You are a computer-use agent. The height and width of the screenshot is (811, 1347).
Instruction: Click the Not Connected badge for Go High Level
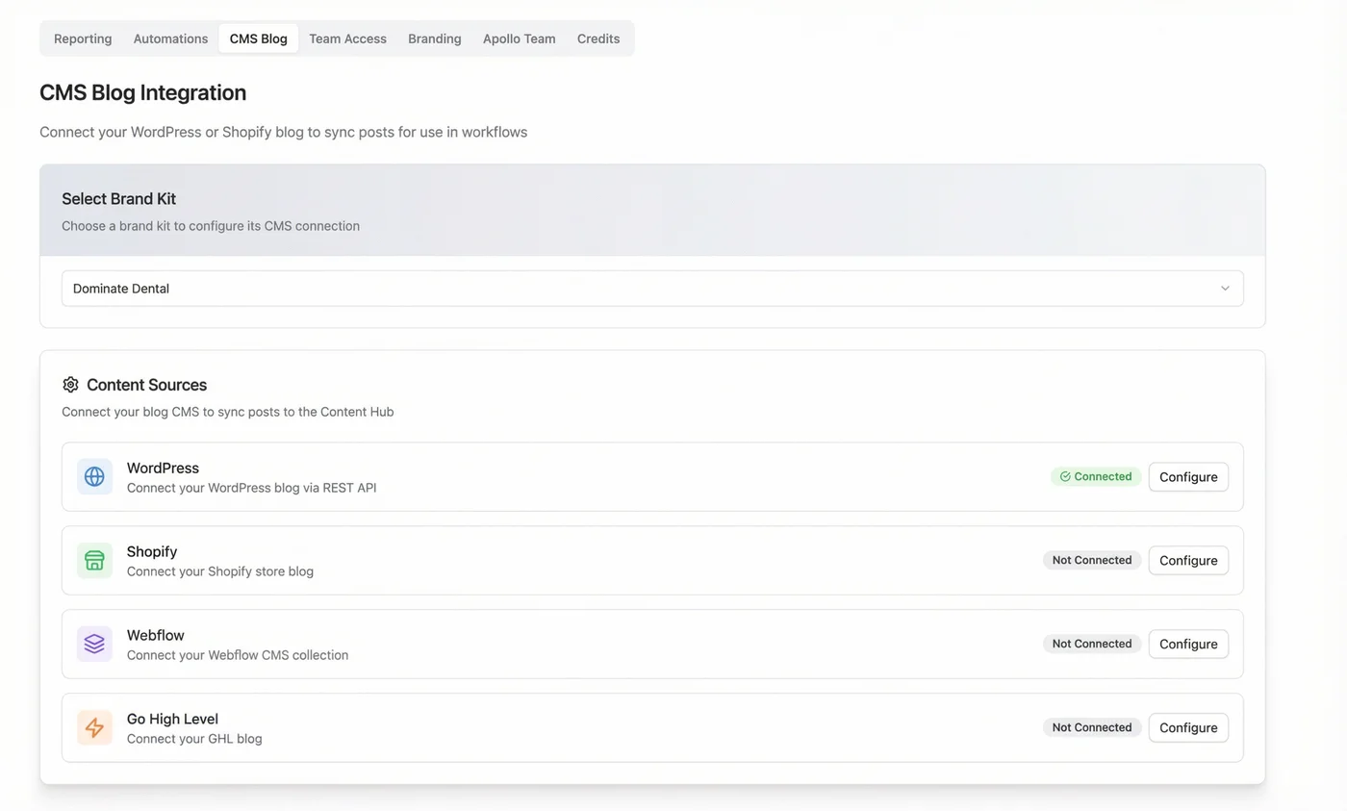click(x=1092, y=727)
